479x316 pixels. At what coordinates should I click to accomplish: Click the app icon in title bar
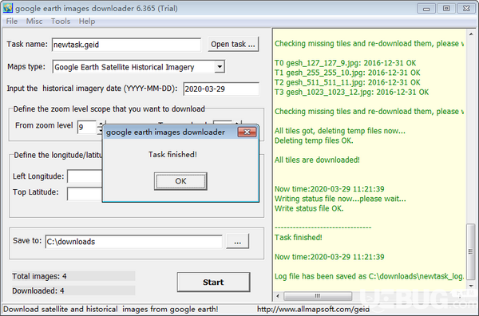(x=8, y=8)
